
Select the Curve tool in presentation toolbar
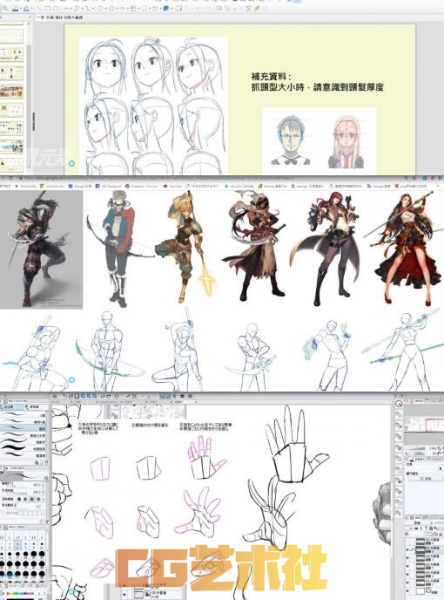[77, 9]
